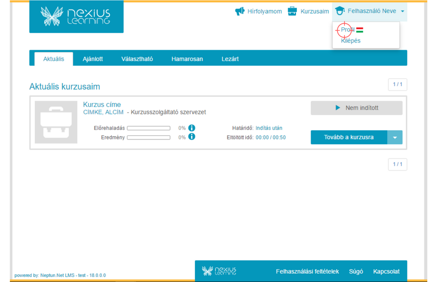The height and width of the screenshot is (282, 444).
Task: Click the course briefcase thumbnail image
Action: [x=56, y=122]
